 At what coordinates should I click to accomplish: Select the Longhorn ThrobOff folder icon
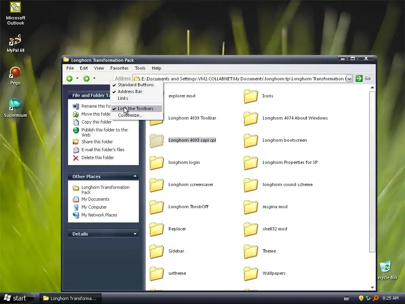pos(157,207)
